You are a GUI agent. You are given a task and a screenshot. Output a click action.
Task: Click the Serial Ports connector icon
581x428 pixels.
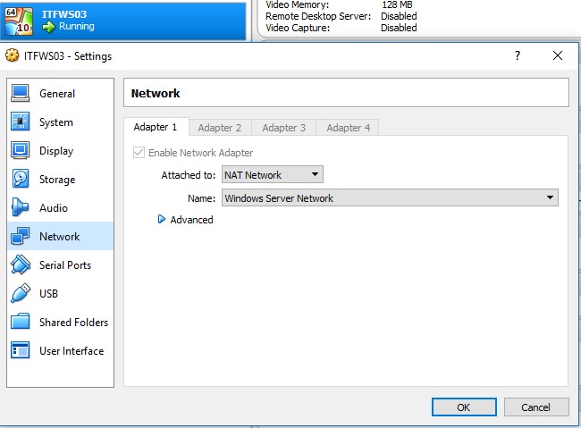point(20,264)
